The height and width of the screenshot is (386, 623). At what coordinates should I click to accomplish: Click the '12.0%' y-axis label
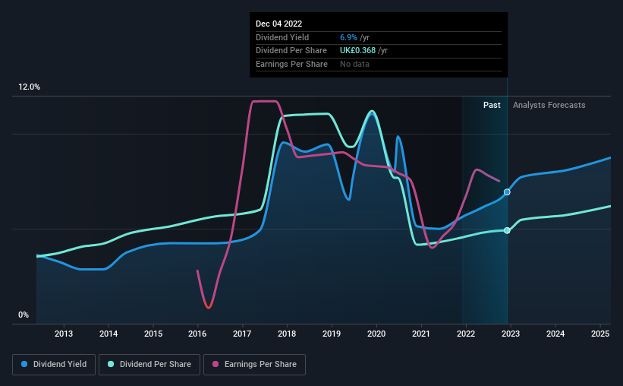click(30, 87)
